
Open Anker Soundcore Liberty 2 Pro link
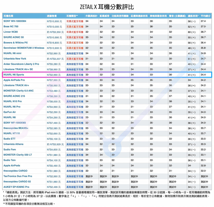21,64
